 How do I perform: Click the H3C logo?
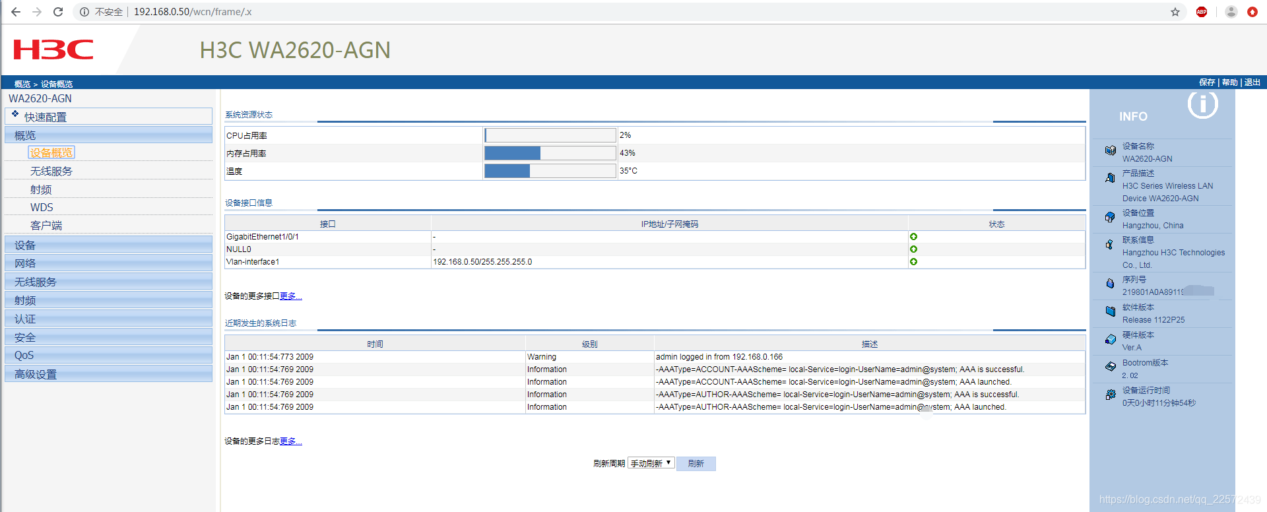pyautogui.click(x=53, y=49)
